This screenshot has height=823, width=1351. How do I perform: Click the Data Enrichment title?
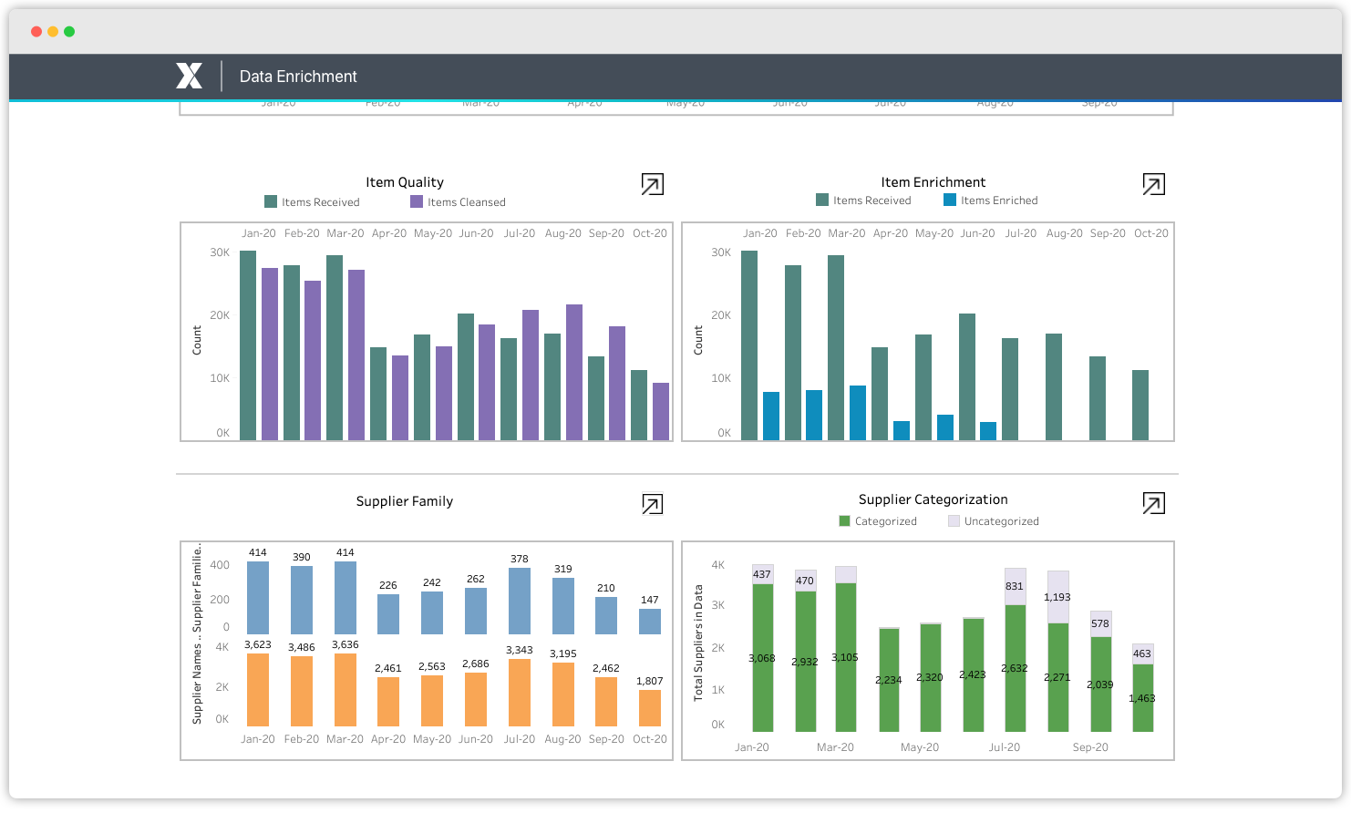298,77
